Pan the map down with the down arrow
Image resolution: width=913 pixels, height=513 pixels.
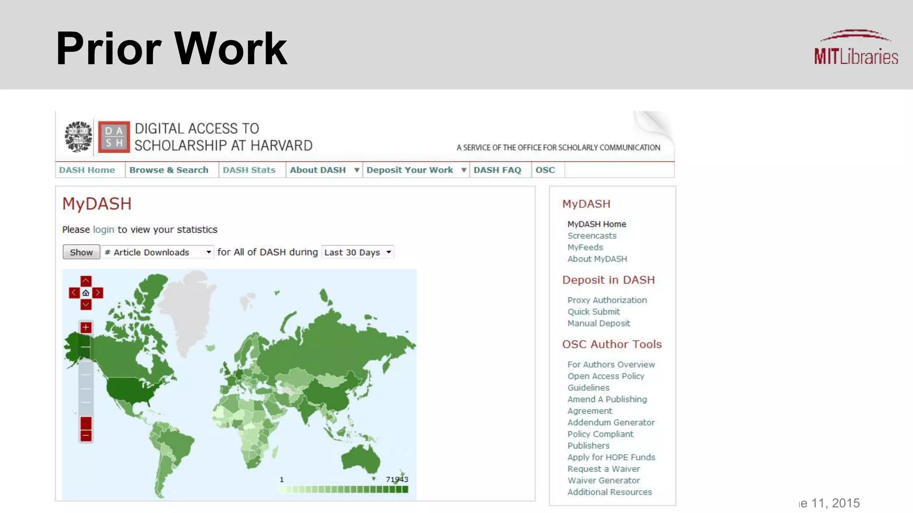tap(86, 305)
